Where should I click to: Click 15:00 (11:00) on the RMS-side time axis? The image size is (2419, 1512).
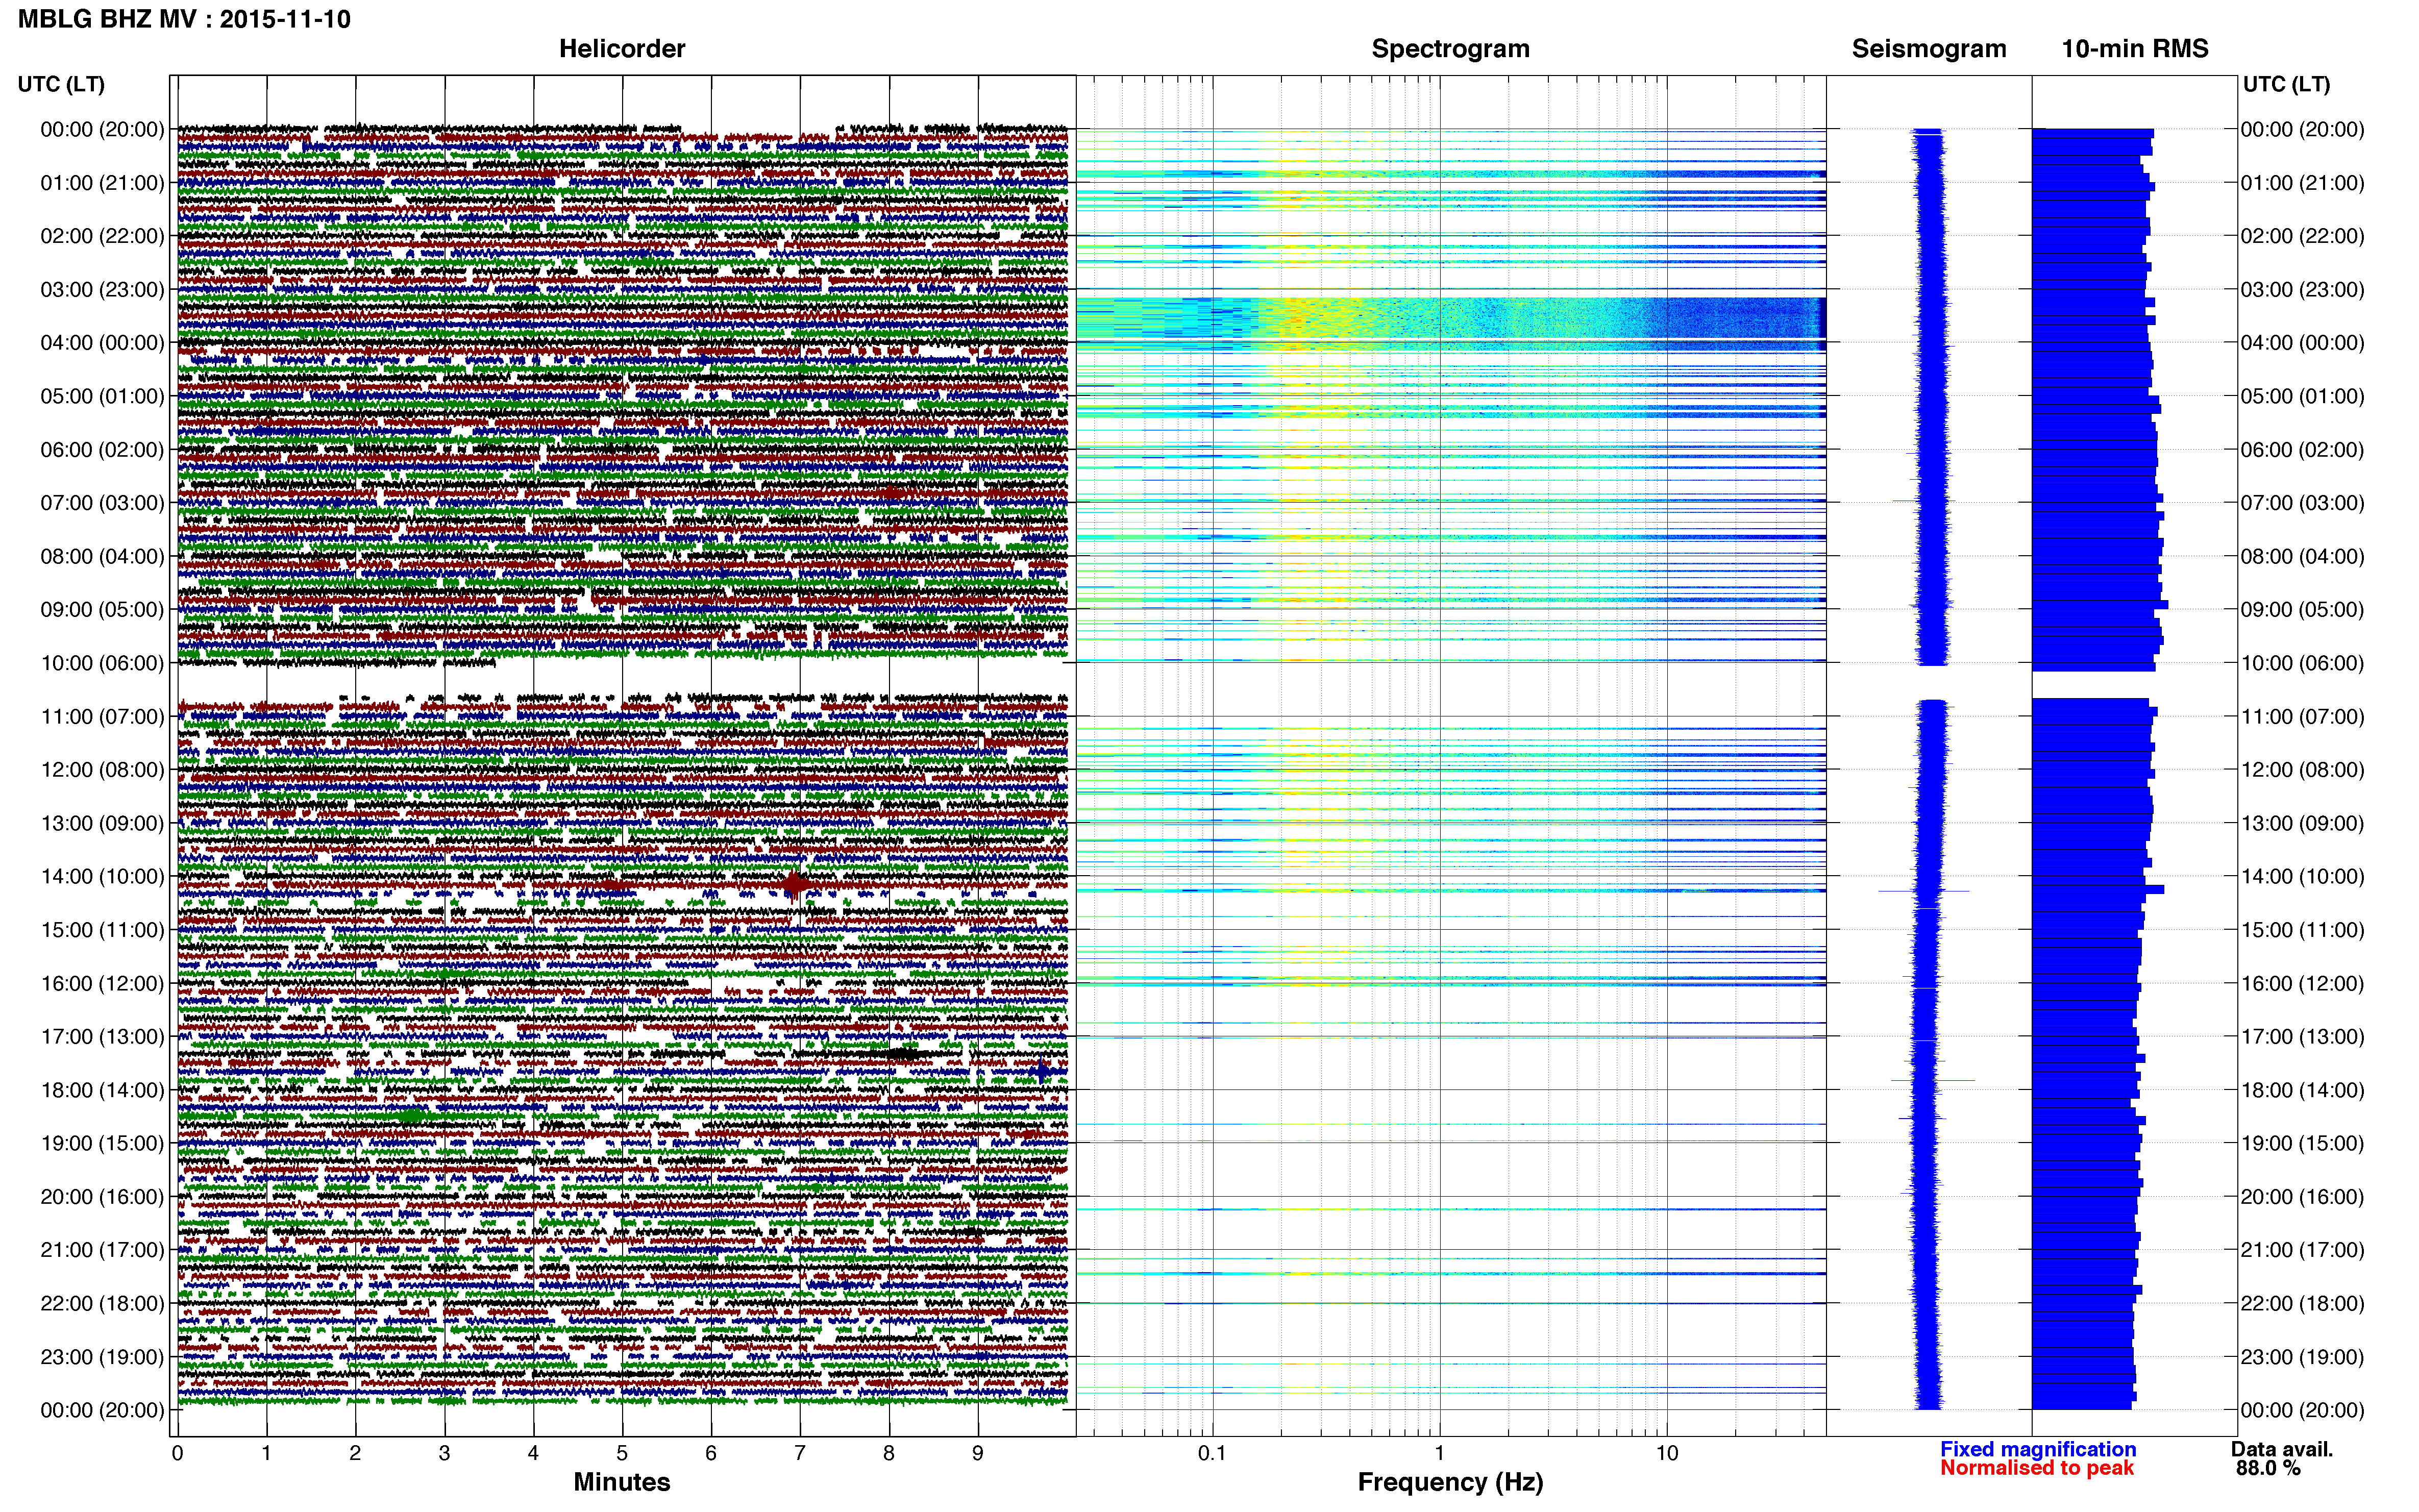(2302, 930)
